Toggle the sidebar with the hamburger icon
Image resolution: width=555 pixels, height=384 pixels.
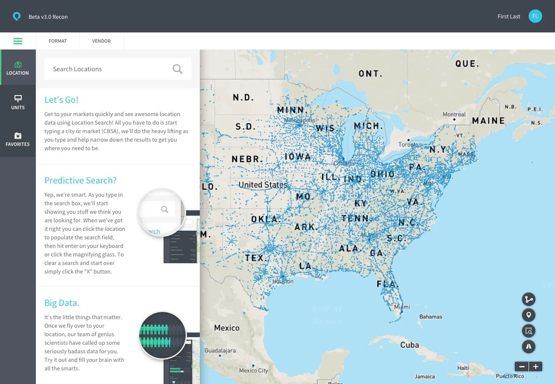coord(18,41)
